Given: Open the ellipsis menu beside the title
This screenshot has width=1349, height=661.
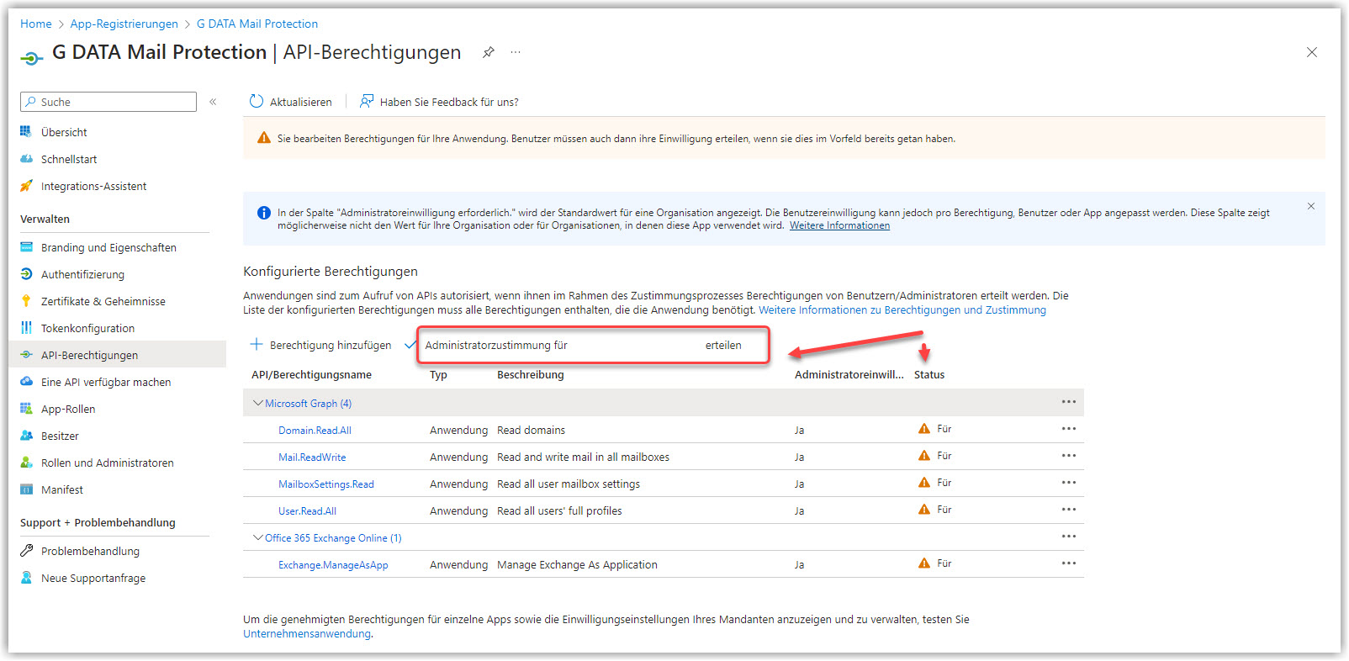Looking at the screenshot, I should point(516,52).
